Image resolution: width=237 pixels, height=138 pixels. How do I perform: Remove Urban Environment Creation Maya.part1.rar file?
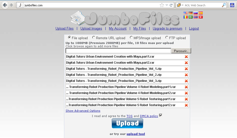point(186,57)
